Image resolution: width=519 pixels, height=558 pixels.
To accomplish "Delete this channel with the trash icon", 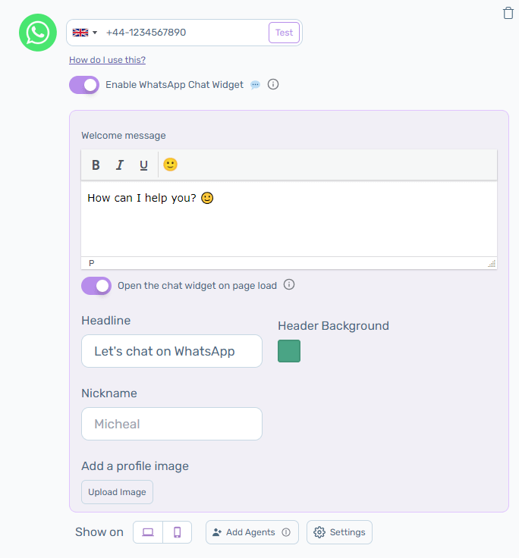I will 508,13.
